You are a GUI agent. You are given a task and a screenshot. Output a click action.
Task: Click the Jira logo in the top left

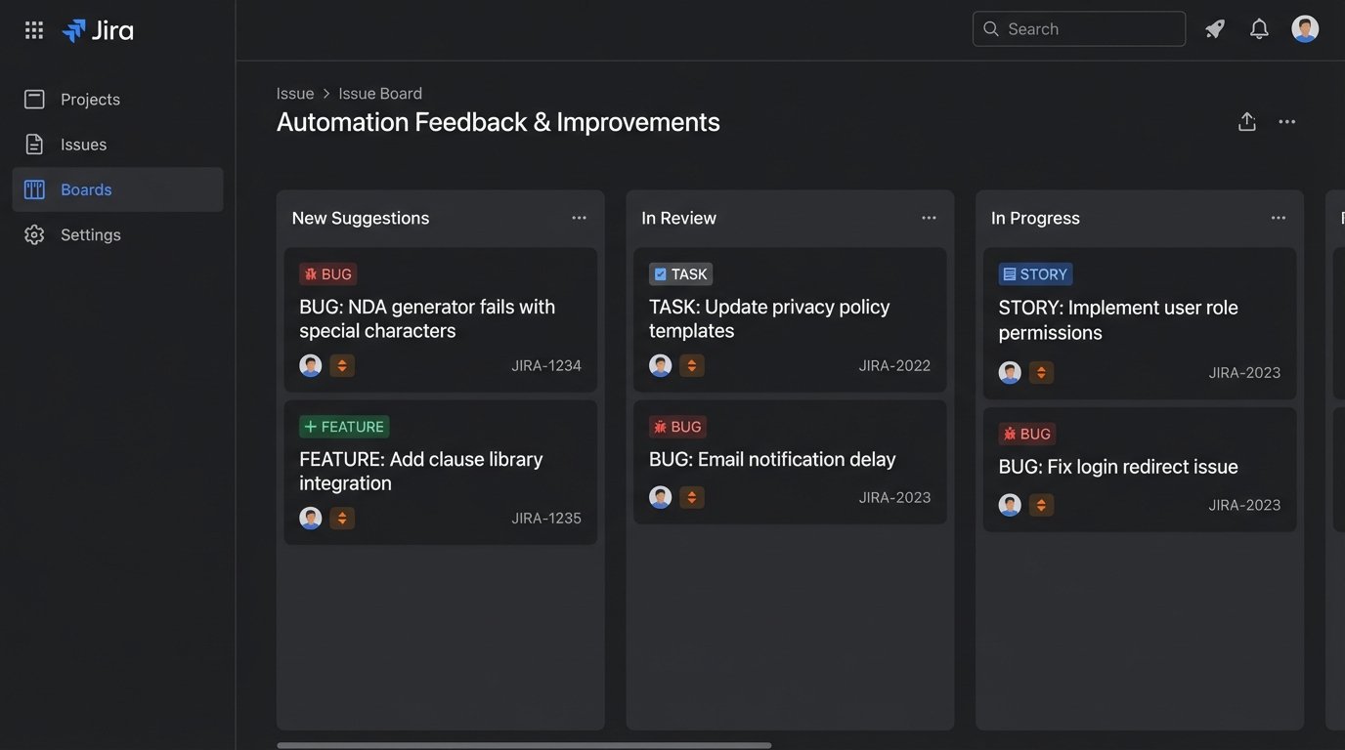coord(97,29)
